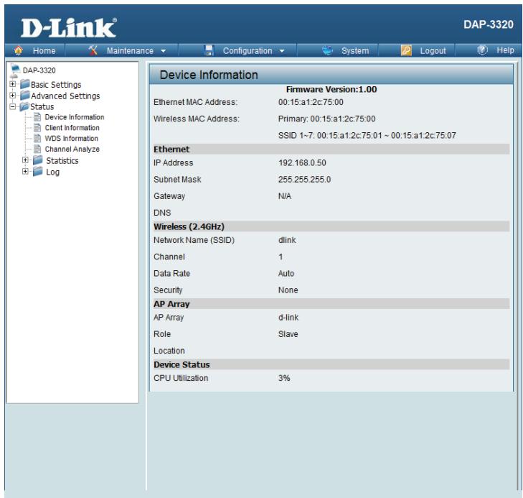Click the Data Rate value Auto
The height and width of the screenshot is (498, 523).
point(286,274)
